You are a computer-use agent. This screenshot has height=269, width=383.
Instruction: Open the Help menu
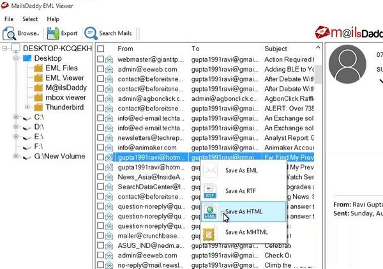pos(53,19)
